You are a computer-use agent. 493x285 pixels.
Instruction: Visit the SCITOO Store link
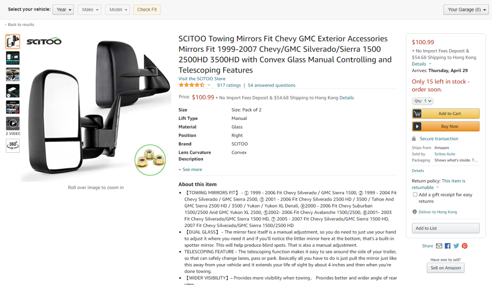202,78
